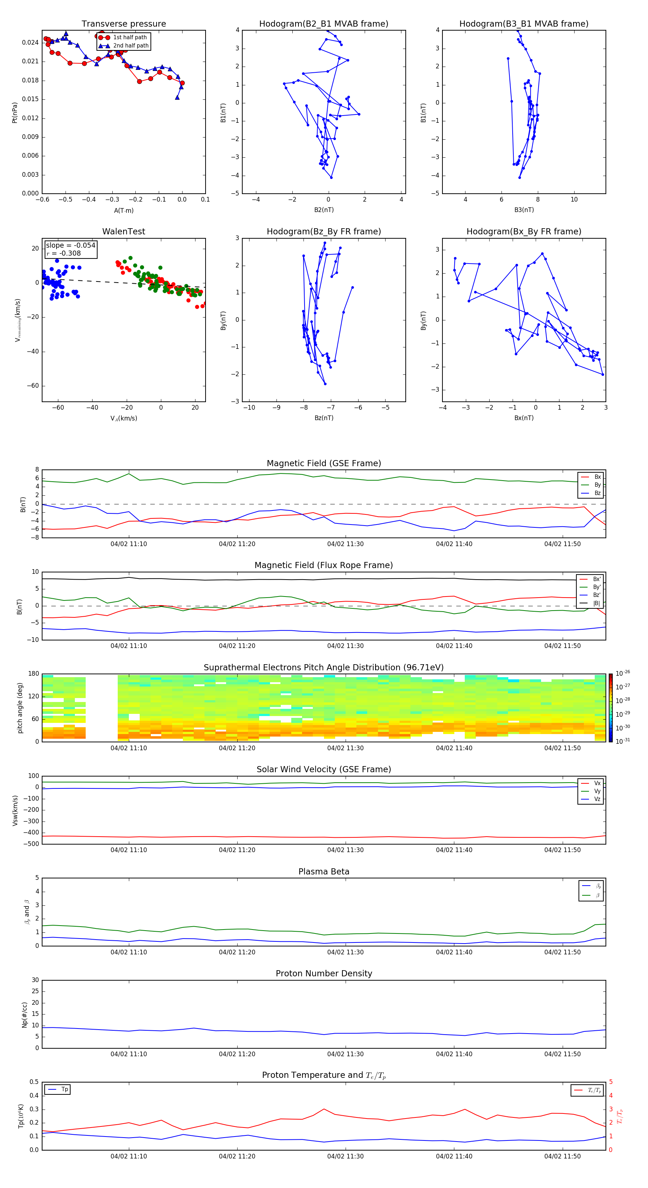Click the "Plasma Beta" plot title

tap(324, 872)
